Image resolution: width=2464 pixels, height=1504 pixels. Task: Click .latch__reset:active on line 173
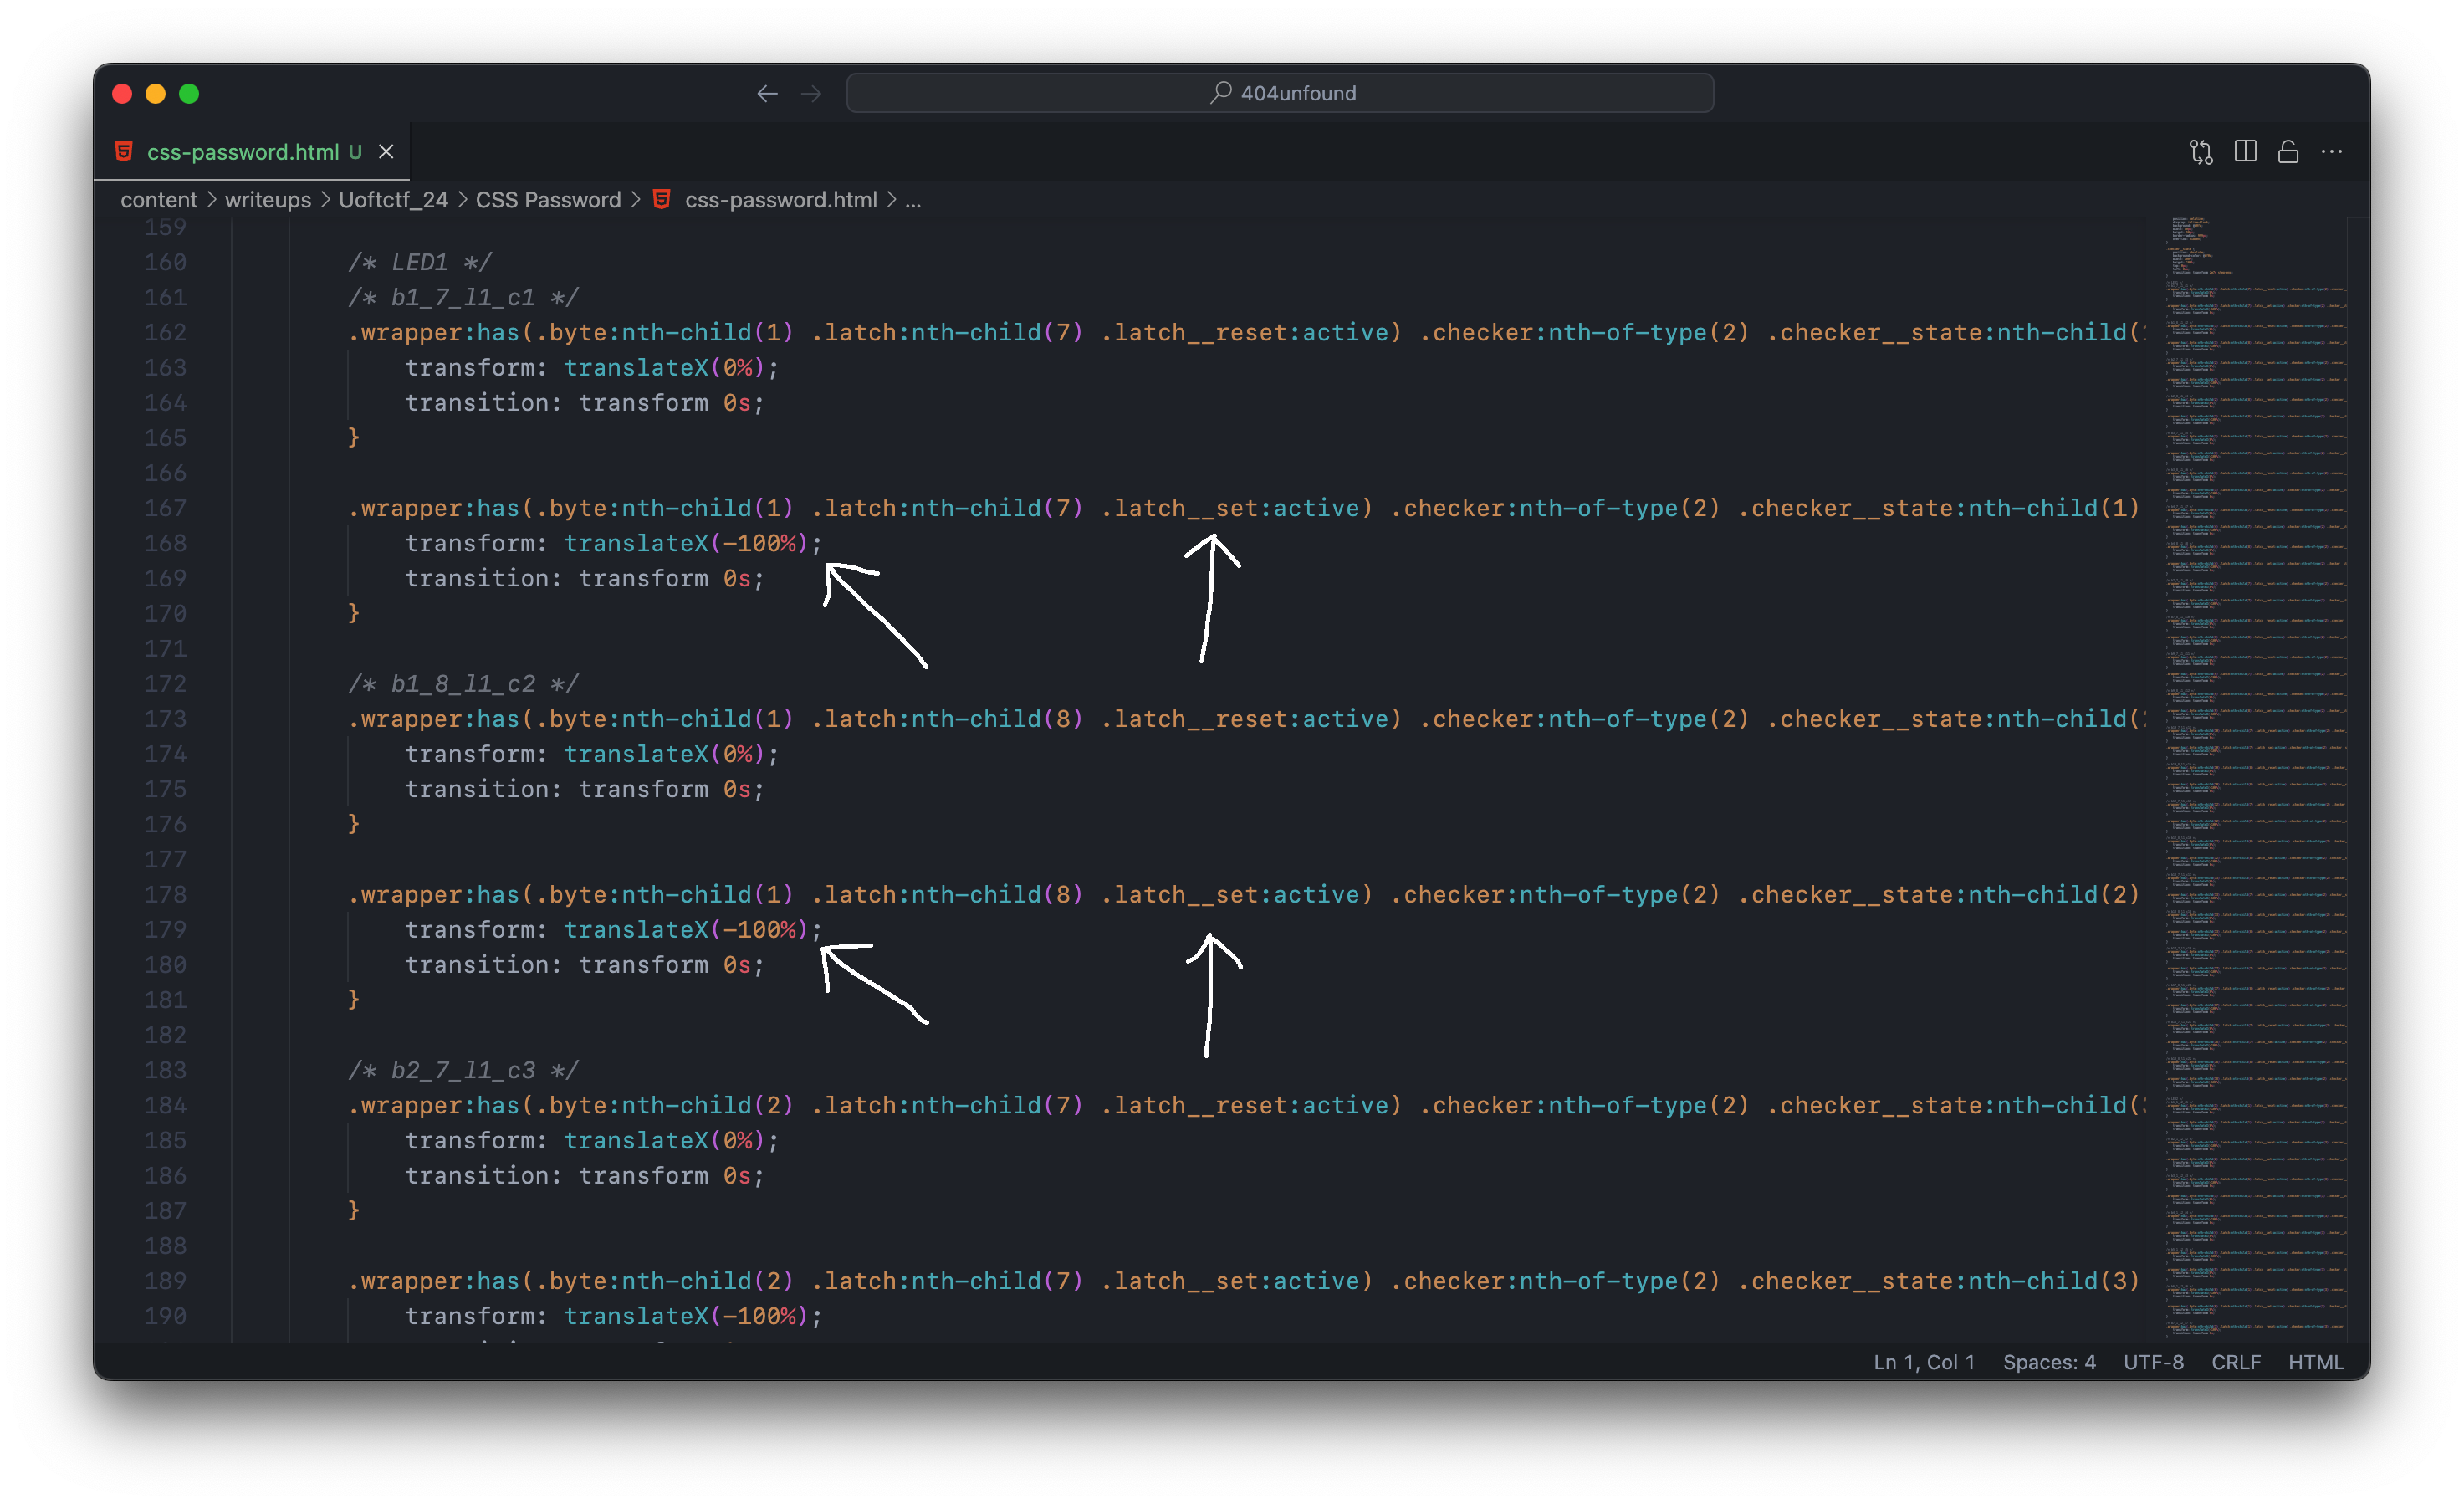(x=1245, y=719)
